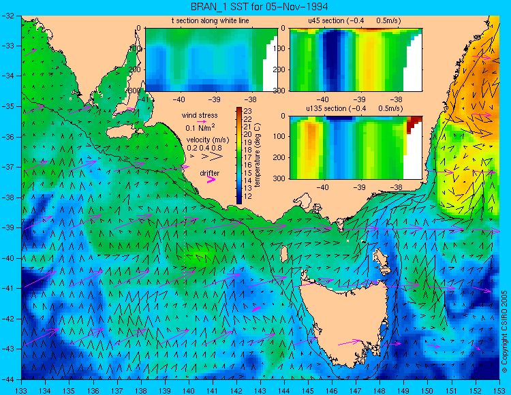The height and width of the screenshot is (395, 511).
Task: Click the '© Copyright CSIRO 2005' text
Action: (504, 332)
